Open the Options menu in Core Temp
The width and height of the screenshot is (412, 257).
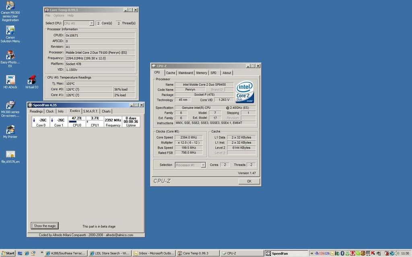click(x=59, y=16)
